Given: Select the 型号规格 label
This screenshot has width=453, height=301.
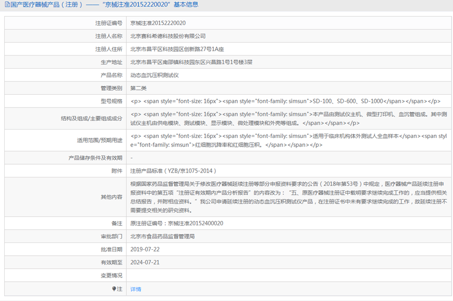Looking at the screenshot, I should pyautogui.click(x=111, y=101).
